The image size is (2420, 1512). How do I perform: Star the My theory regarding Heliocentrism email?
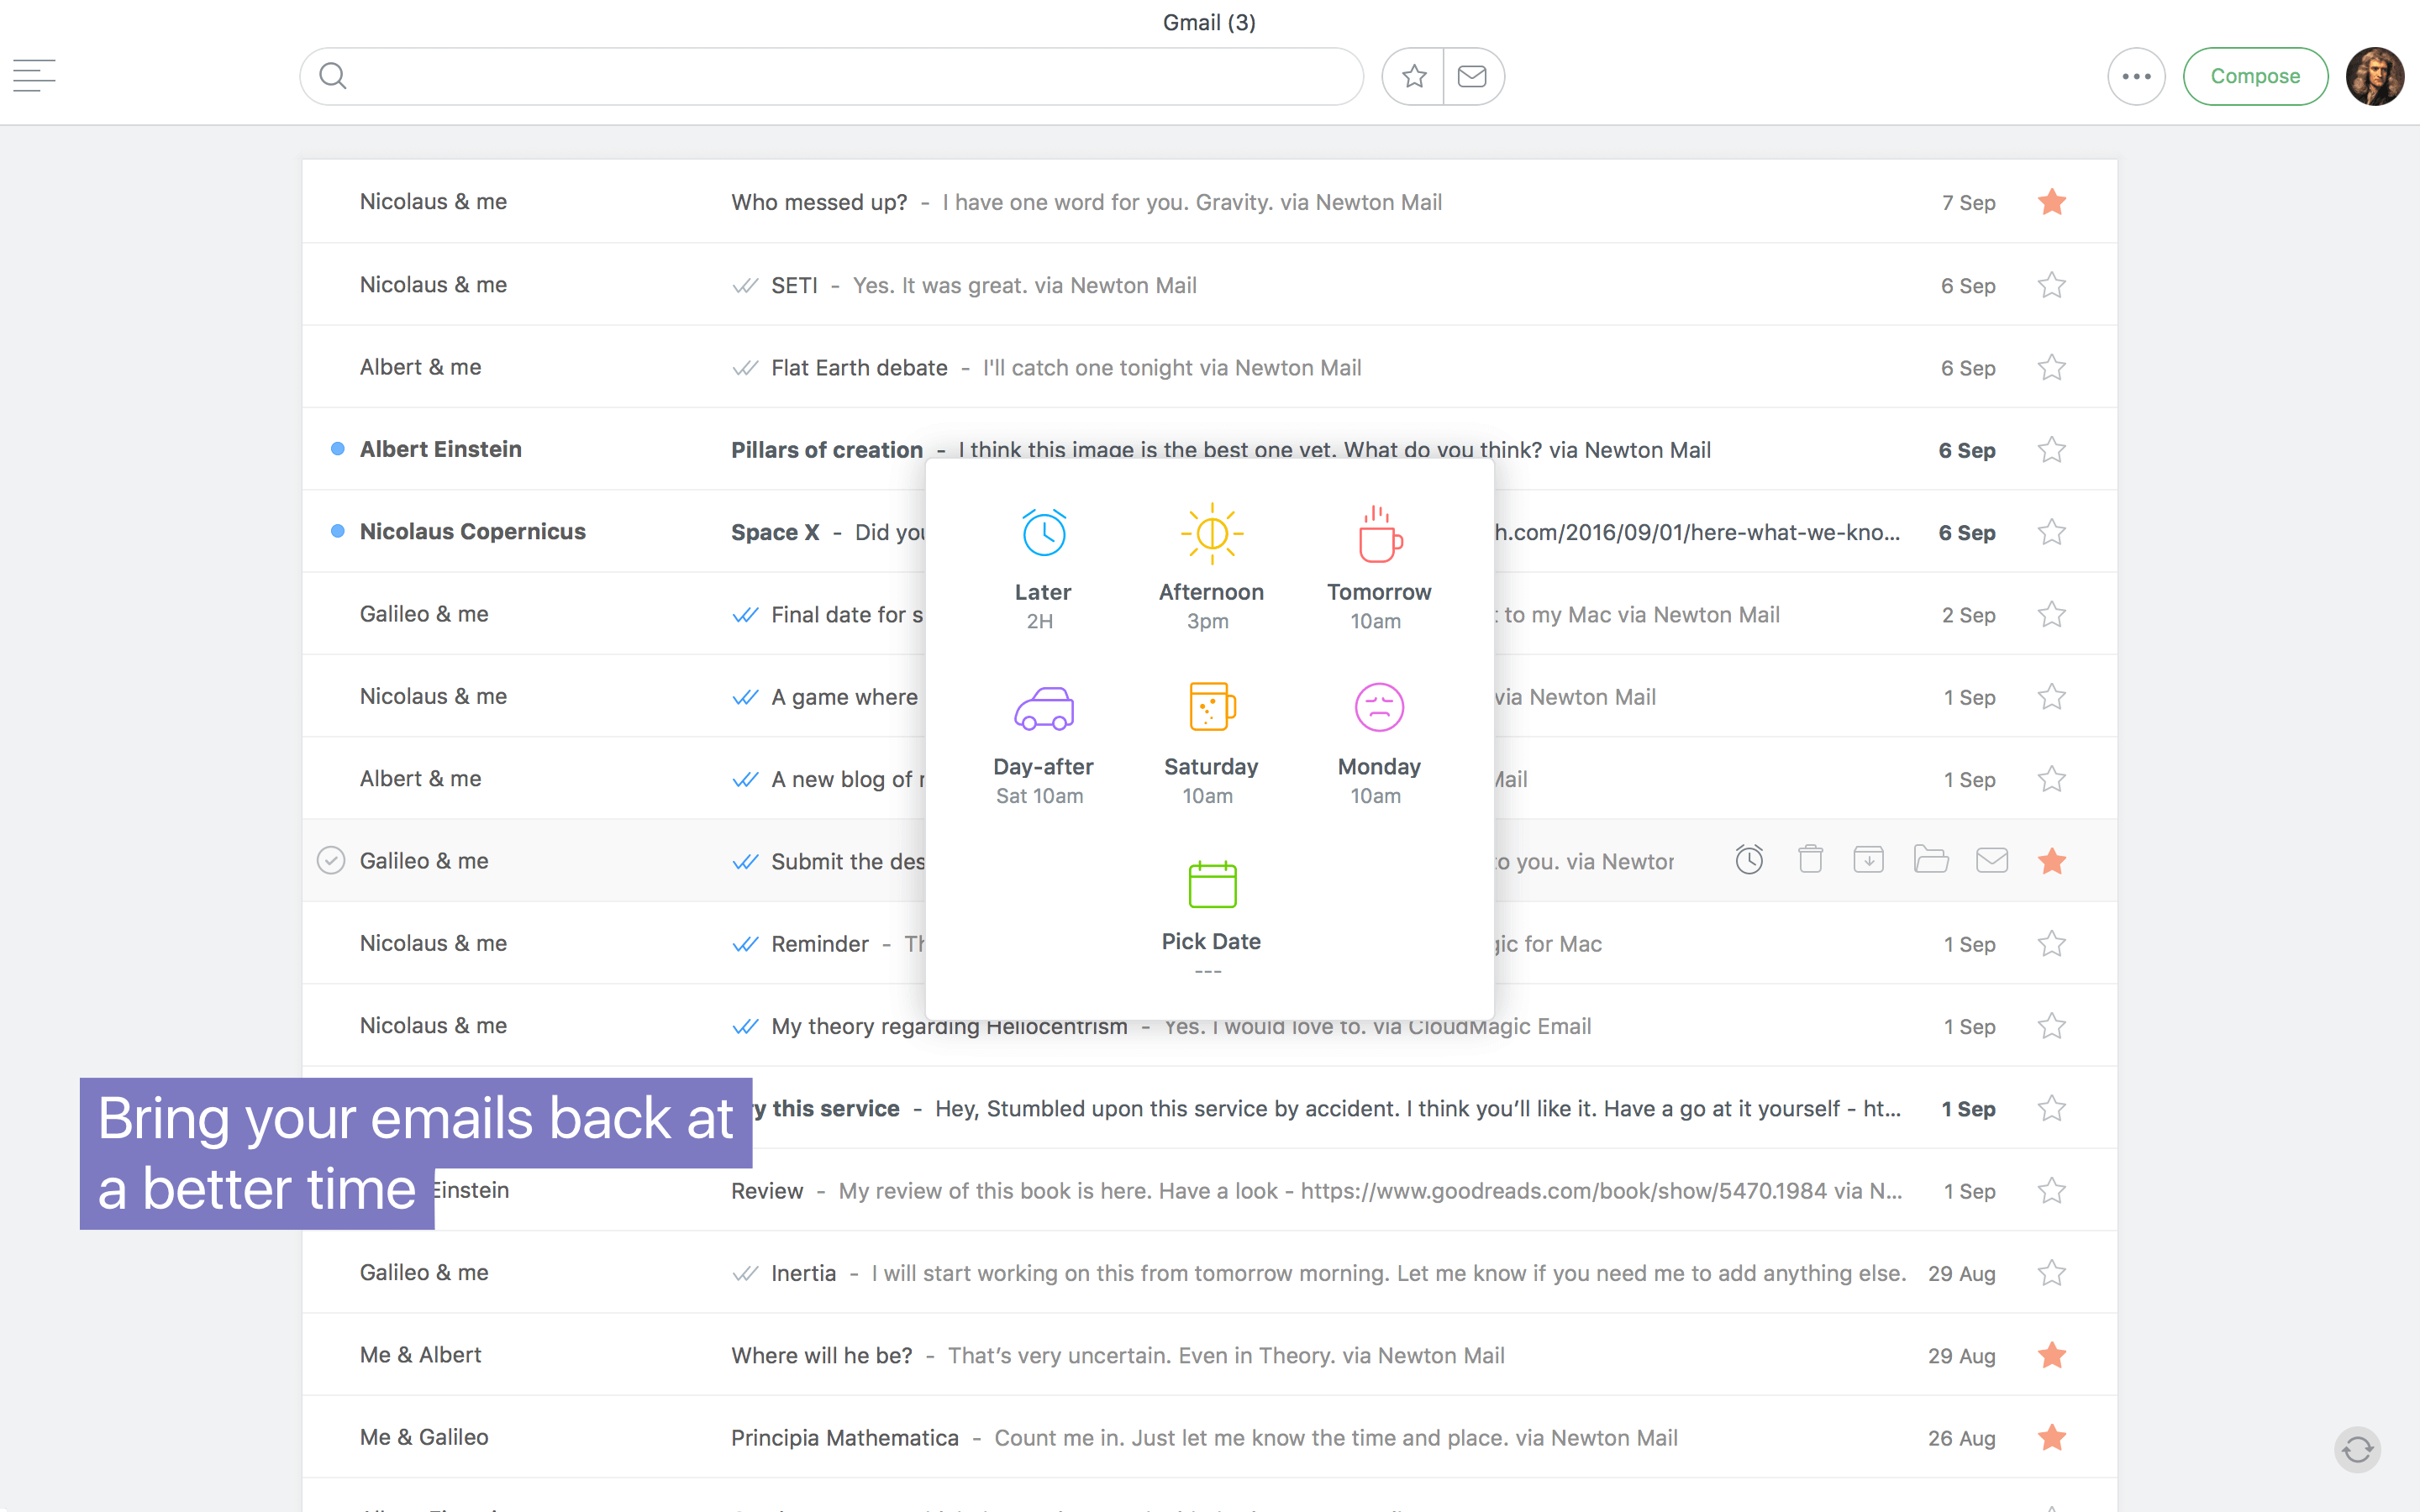click(2052, 1025)
